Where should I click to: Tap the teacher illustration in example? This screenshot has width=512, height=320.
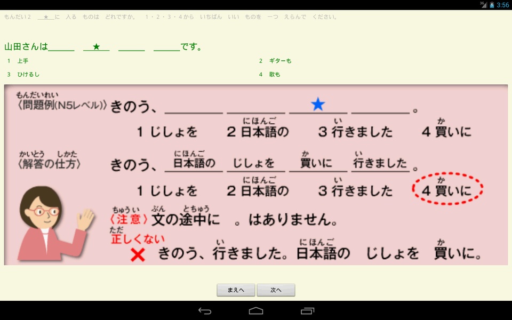(x=55, y=223)
